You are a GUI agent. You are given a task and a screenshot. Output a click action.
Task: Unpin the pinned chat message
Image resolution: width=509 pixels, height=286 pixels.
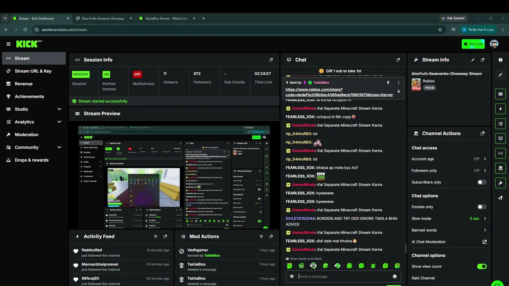[388, 83]
